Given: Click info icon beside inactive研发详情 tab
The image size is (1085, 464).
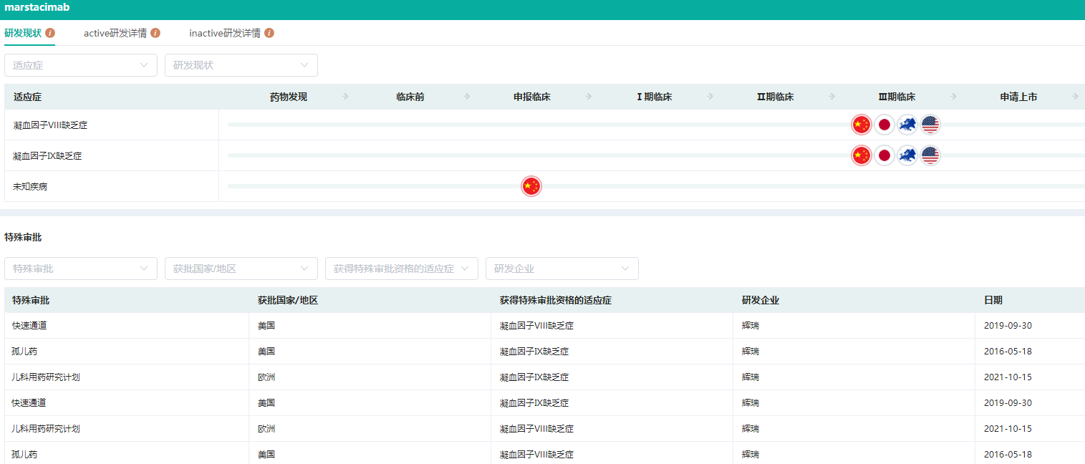Looking at the screenshot, I should [x=269, y=33].
